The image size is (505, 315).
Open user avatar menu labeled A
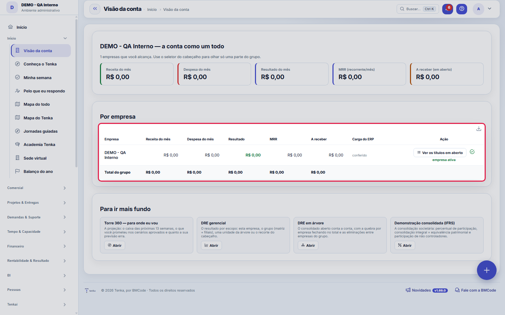(478, 9)
